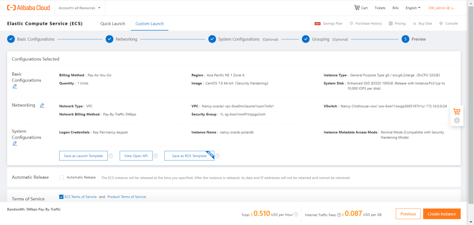Click help icon beside Internet Traffic Fees

(339, 215)
